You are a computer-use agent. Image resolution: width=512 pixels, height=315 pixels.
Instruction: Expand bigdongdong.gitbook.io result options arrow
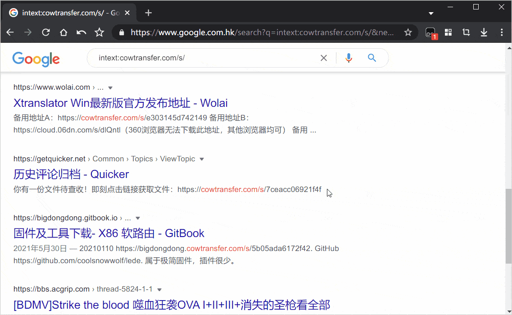point(138,218)
